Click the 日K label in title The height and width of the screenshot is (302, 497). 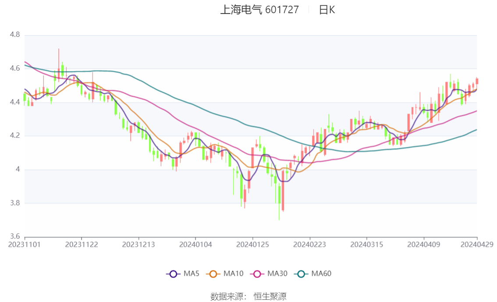327,10
